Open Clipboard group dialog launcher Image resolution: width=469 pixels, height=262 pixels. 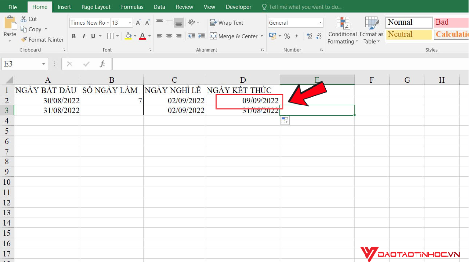(x=64, y=50)
